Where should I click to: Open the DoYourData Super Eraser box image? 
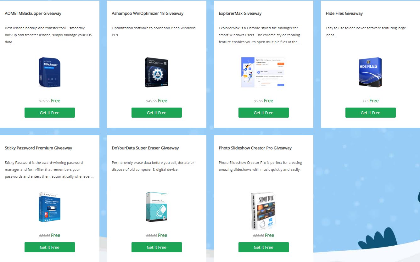pos(156,207)
